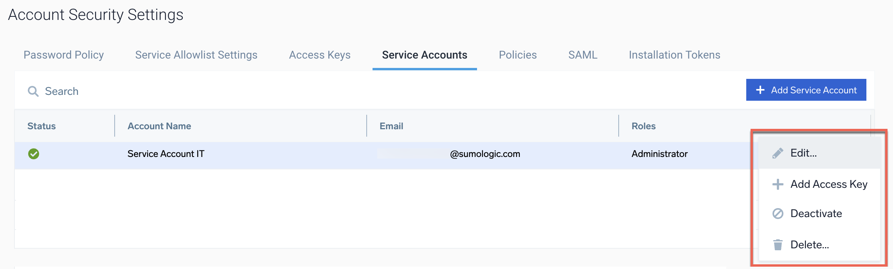The height and width of the screenshot is (269, 893).
Task: Sort by the Status column header
Action: [x=41, y=126]
